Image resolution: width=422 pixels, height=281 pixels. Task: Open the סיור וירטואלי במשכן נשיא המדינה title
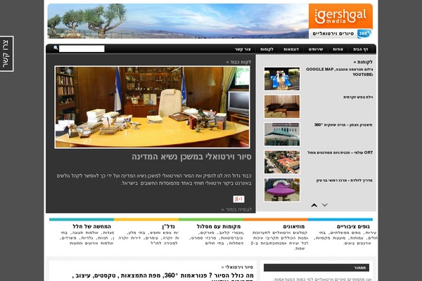(191, 157)
